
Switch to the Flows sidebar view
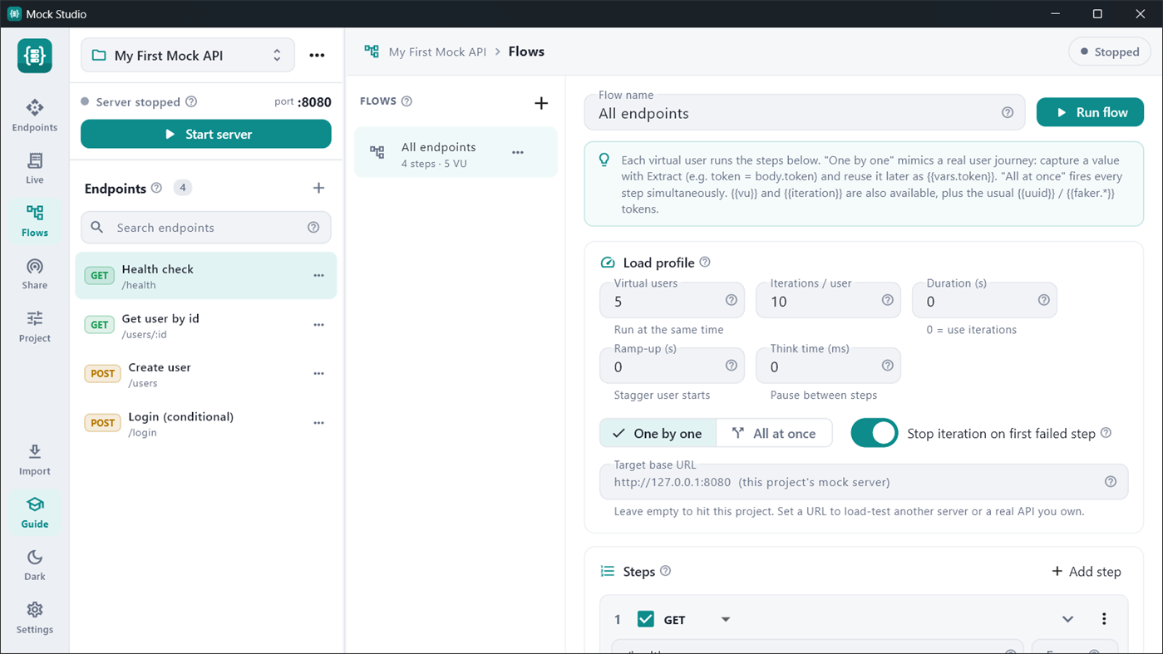click(34, 221)
